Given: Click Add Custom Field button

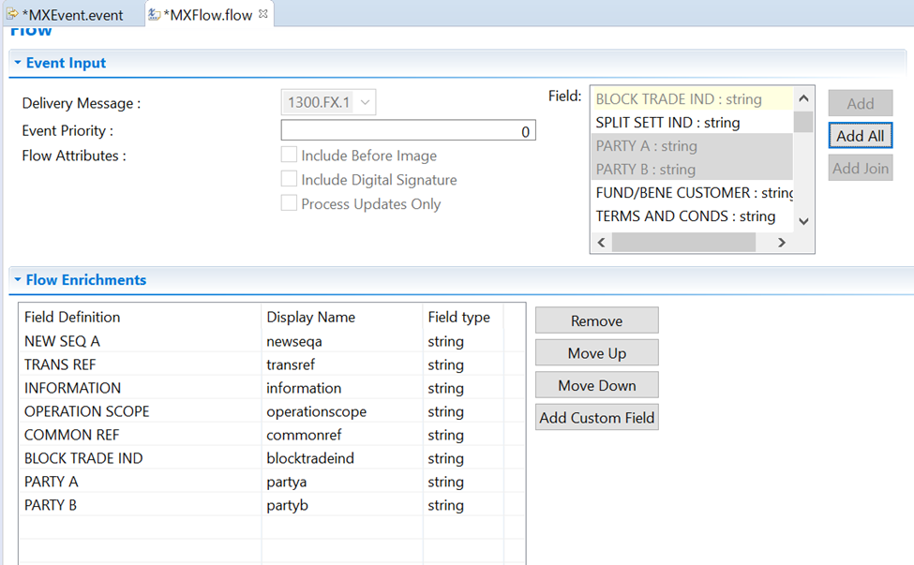Looking at the screenshot, I should tap(596, 418).
